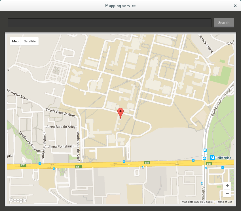Click the Map data ©2016 Google text
Viewport: 241px width, 211px height.
(197, 202)
